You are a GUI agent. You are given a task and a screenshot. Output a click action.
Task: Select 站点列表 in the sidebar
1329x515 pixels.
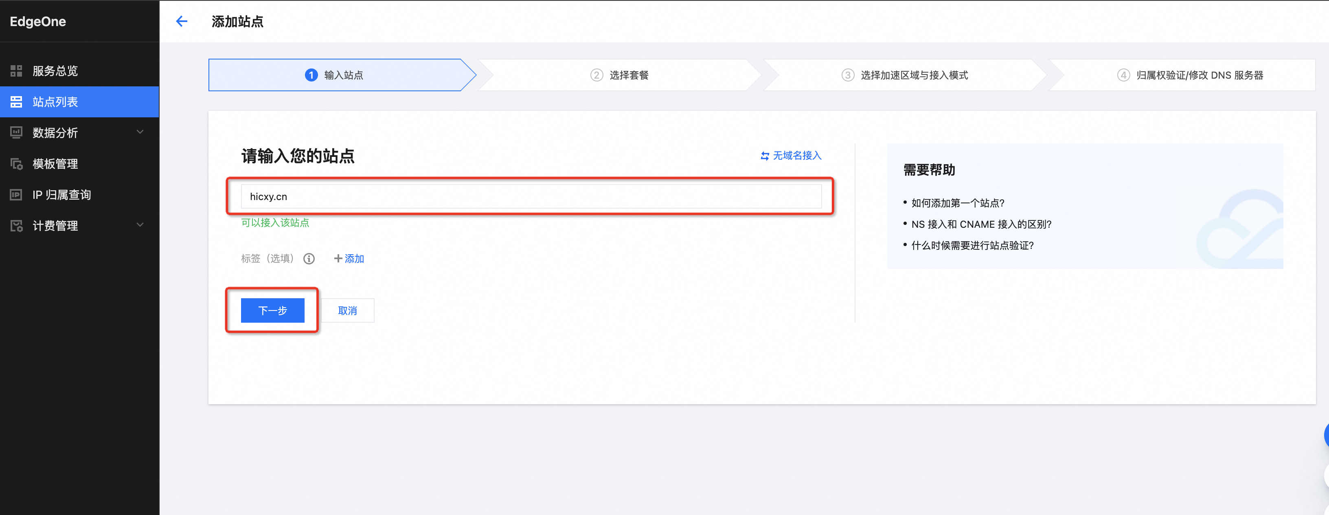79,102
